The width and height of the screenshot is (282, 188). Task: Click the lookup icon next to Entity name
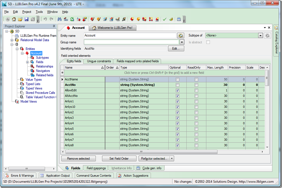click(x=181, y=36)
